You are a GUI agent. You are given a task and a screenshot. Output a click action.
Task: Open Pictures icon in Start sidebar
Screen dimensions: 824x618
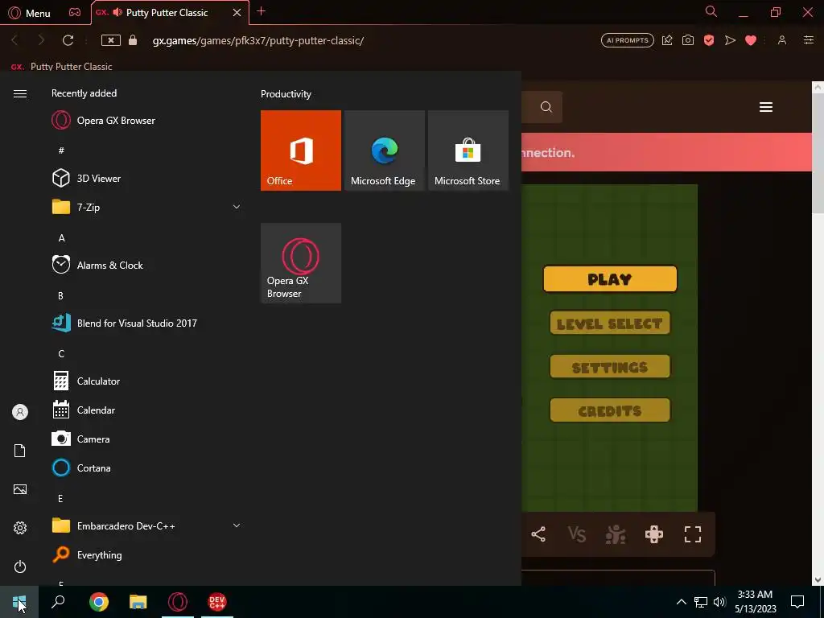20,489
